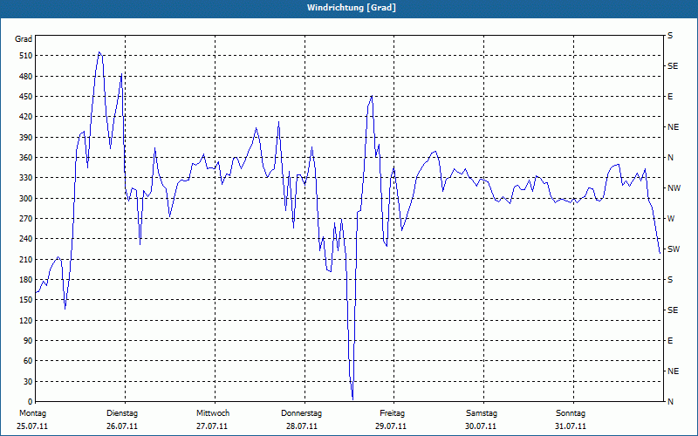
Task: Click the 480 value on left axis
Action: (26, 77)
